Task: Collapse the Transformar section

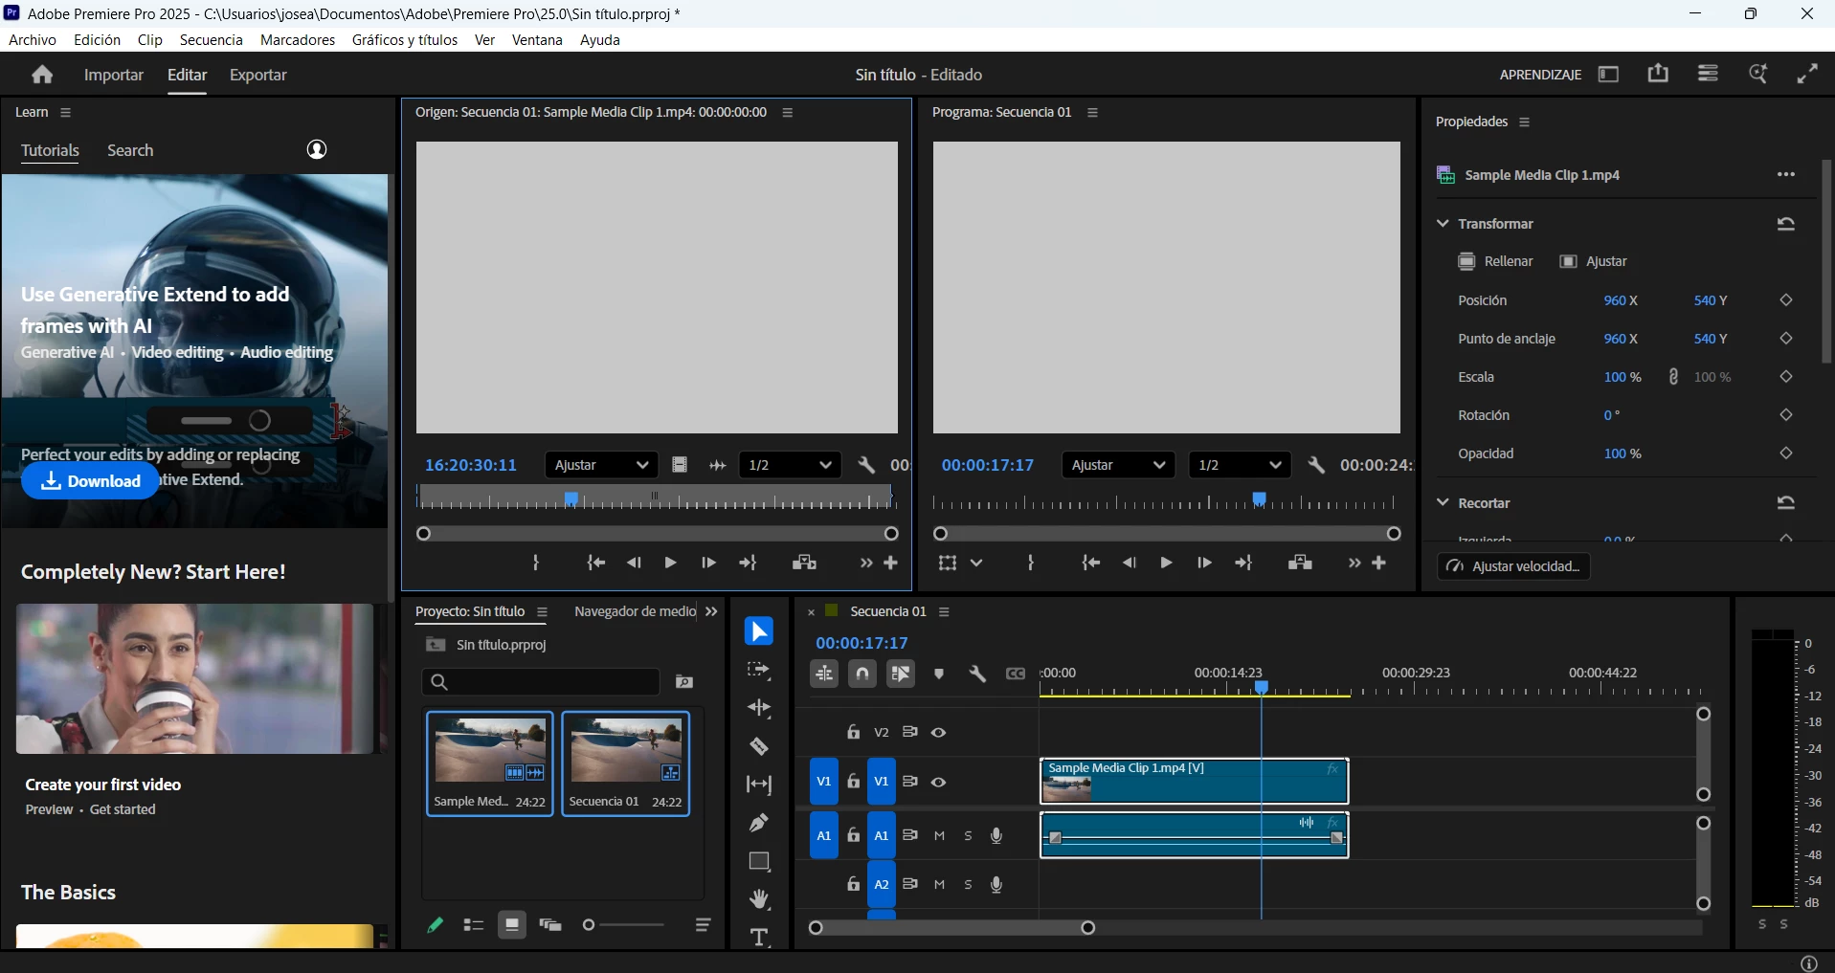Action: click(x=1443, y=223)
